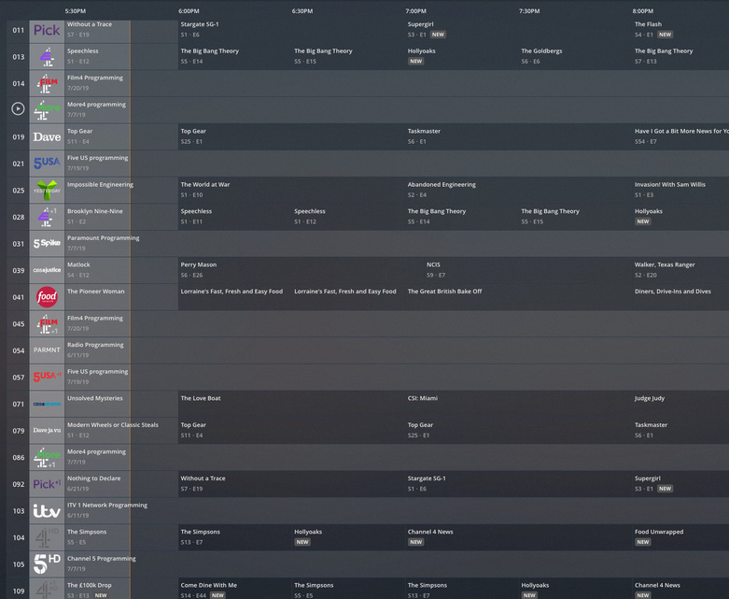Open The Big Bang Theory S7 E13
The height and width of the screenshot is (599, 729).
pyautogui.click(x=680, y=57)
